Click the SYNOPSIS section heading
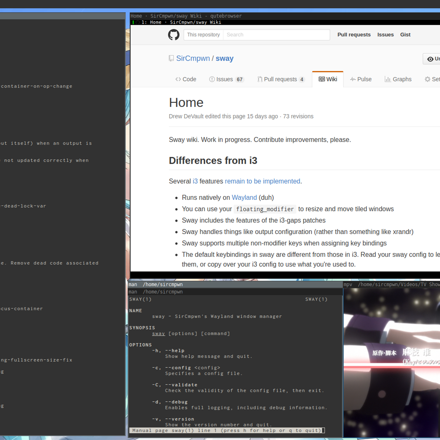440x440 pixels. (142, 328)
